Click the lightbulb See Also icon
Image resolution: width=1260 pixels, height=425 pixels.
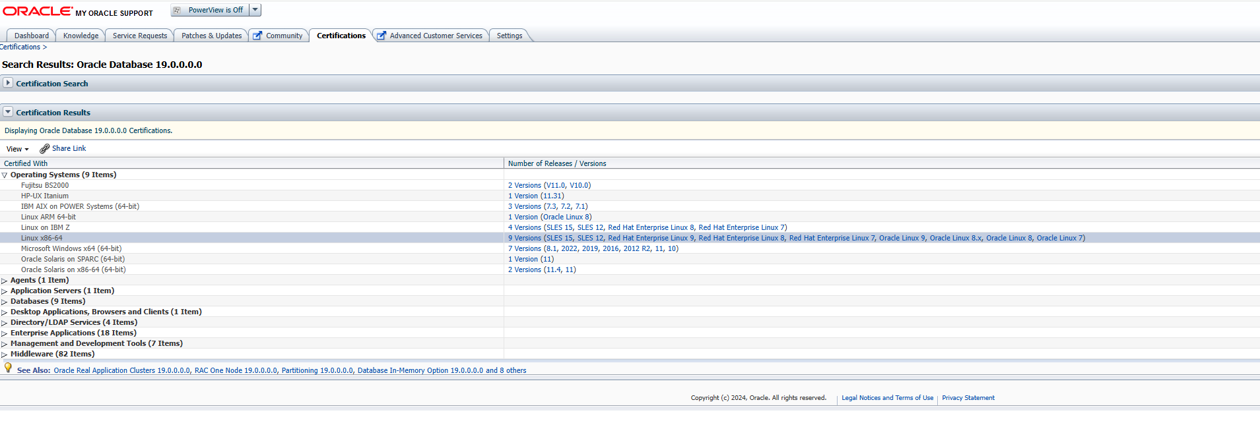tap(8, 368)
